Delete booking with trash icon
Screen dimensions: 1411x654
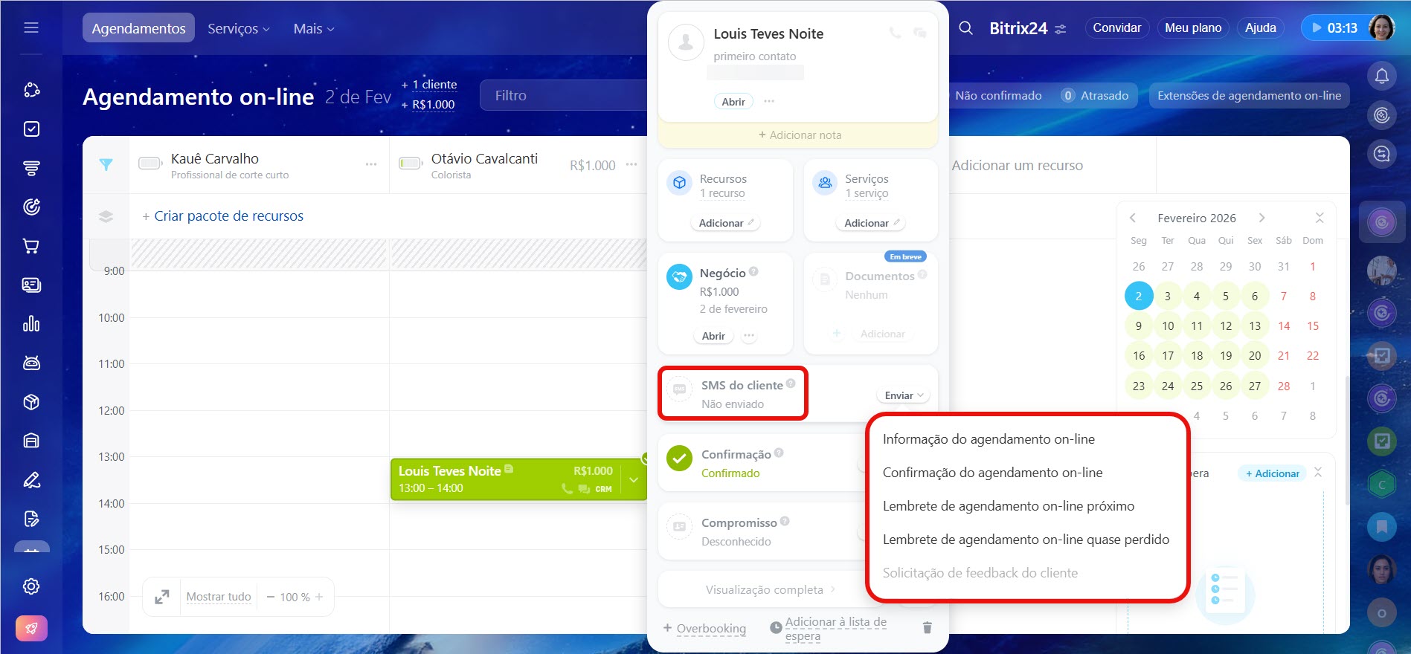click(927, 628)
